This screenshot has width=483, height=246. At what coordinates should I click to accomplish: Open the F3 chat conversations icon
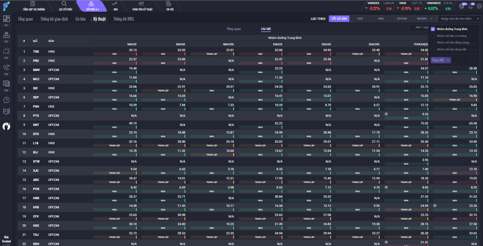coord(6,51)
